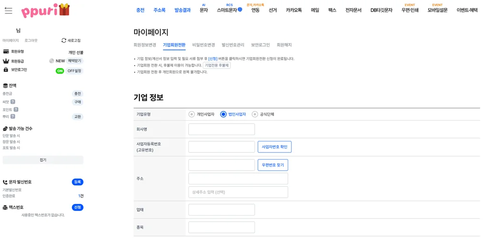Select the 공익단체 radio button
The height and width of the screenshot is (240, 489).
pos(255,114)
